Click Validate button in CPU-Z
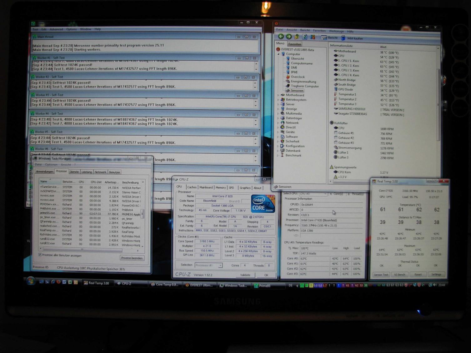The image size is (471, 353). [245, 275]
